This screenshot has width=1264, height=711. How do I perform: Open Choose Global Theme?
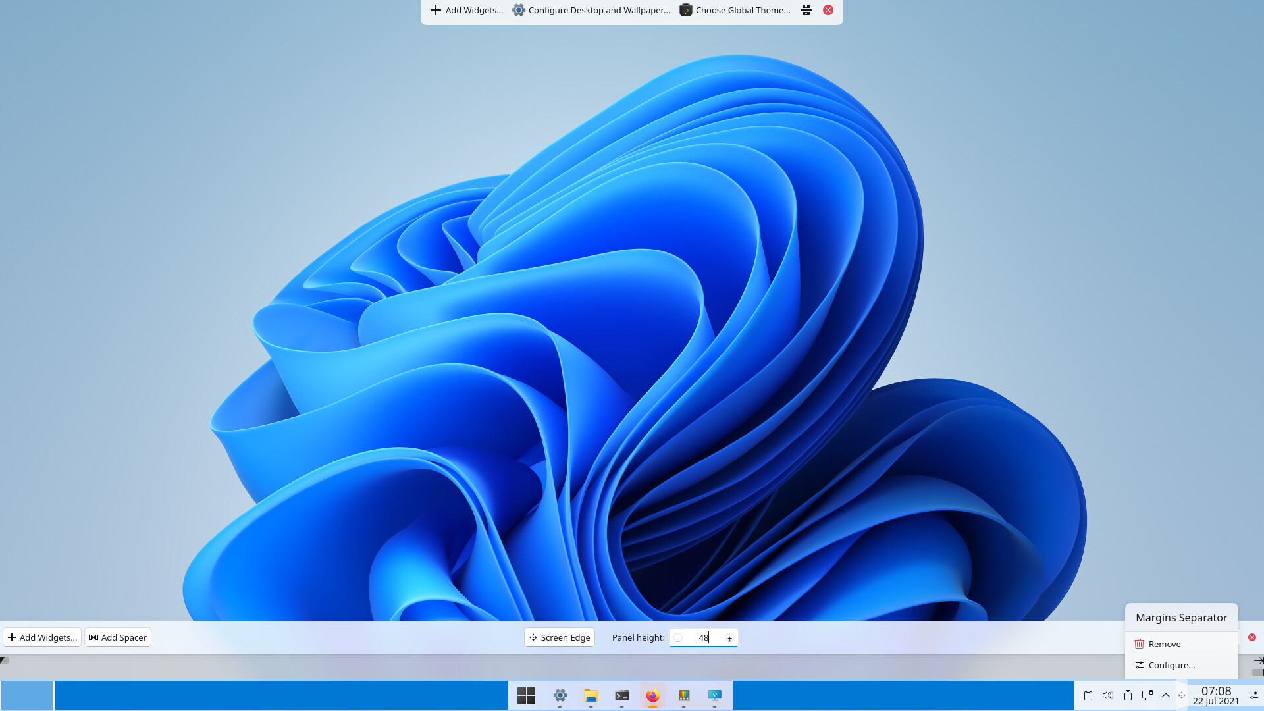click(x=735, y=10)
